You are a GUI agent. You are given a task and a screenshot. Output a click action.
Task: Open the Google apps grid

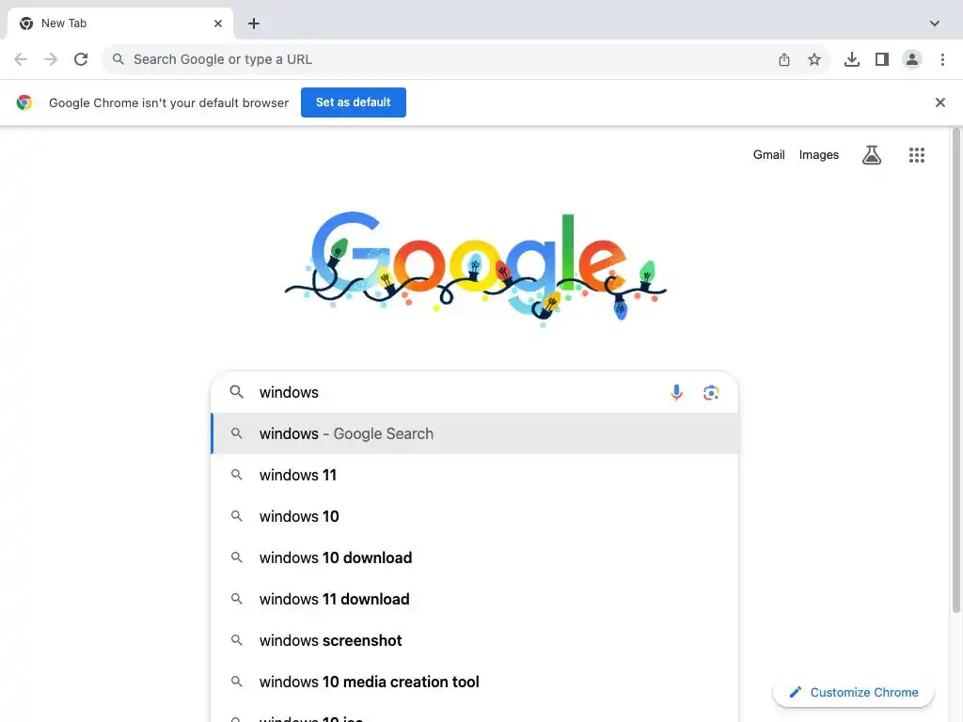click(917, 155)
